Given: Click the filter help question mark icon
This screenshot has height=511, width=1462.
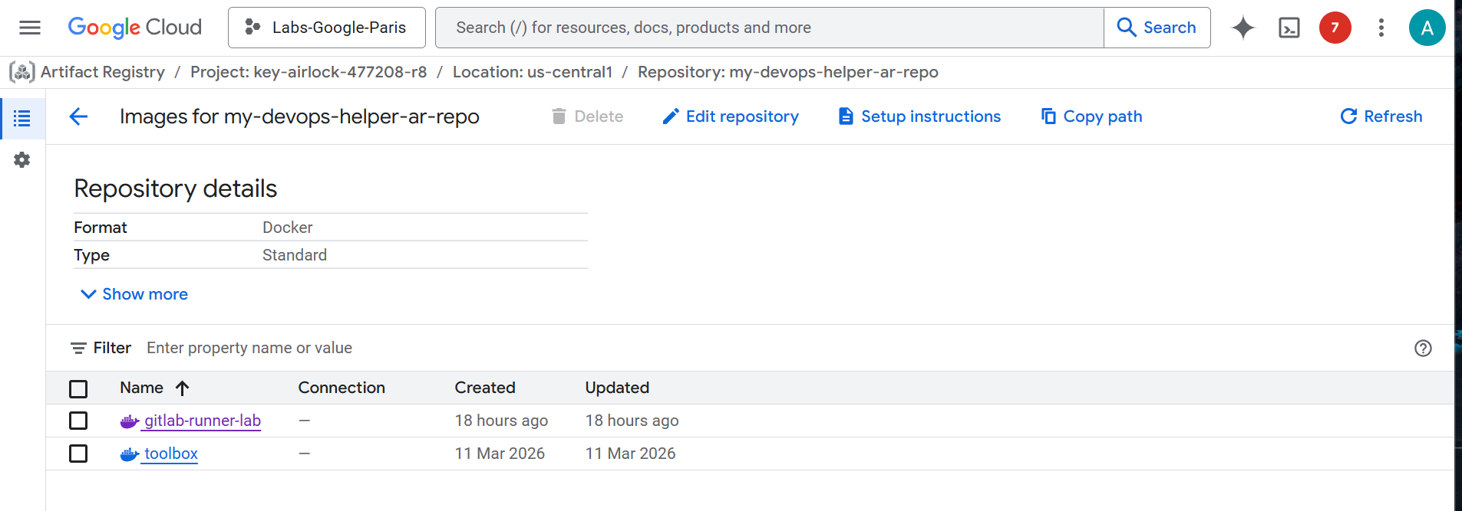Looking at the screenshot, I should point(1423,348).
